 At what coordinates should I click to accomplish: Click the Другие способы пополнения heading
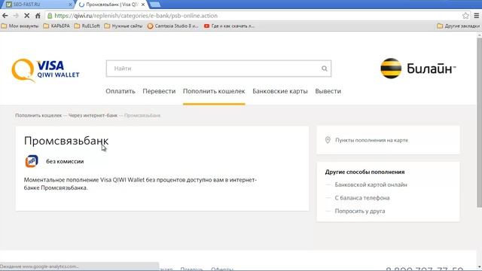[x=365, y=172]
